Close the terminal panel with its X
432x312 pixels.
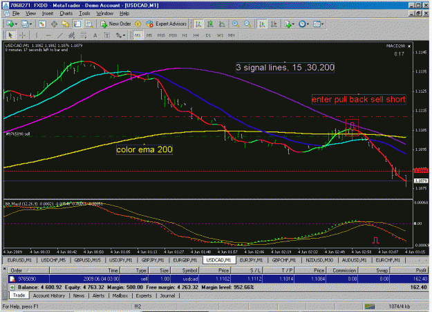click(x=4, y=268)
